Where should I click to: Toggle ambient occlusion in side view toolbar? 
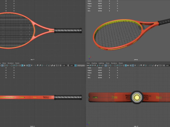(141, 65)
